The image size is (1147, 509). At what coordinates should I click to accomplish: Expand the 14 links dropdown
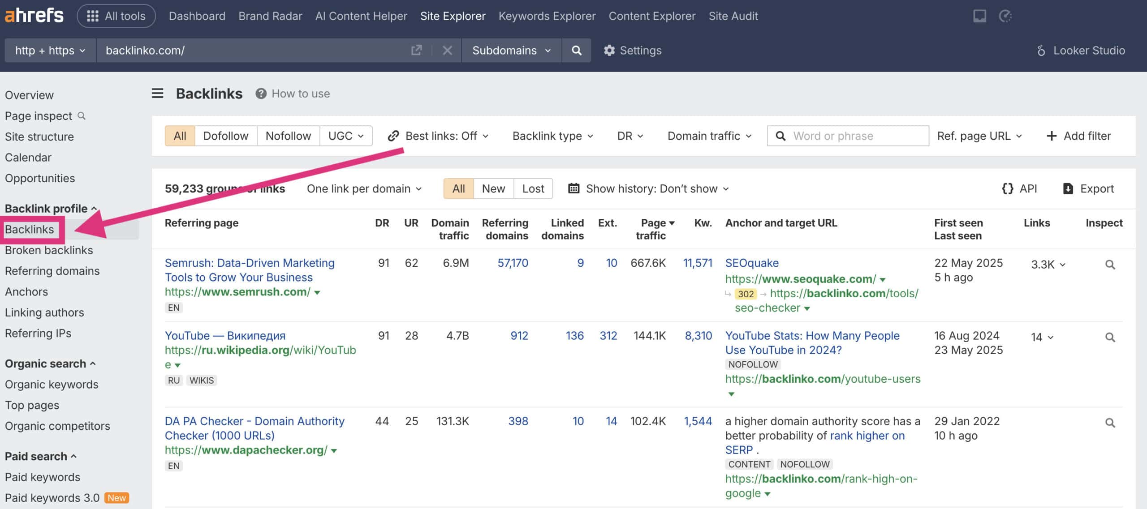point(1042,337)
